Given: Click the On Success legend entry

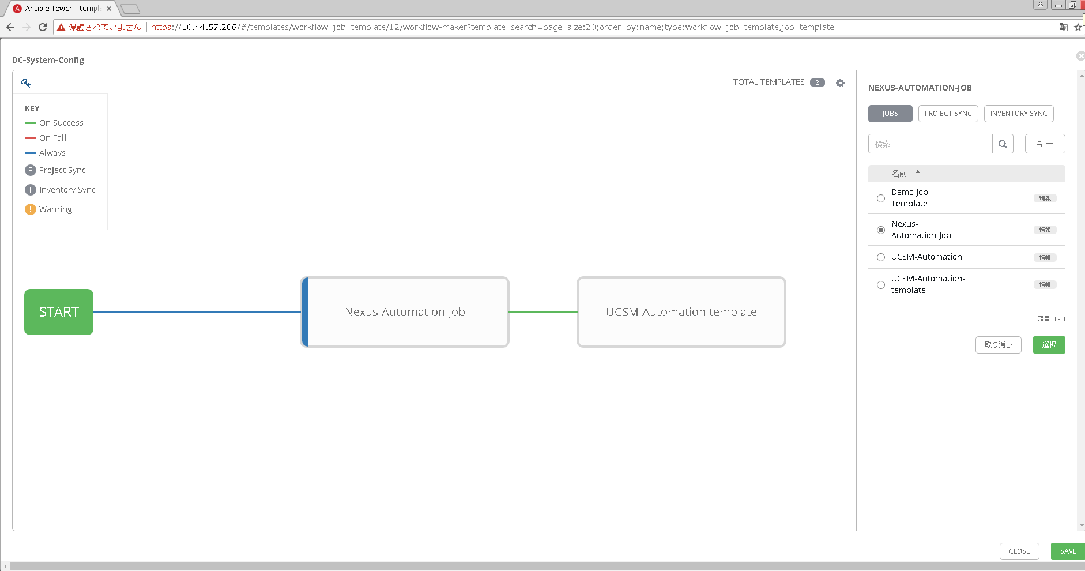Looking at the screenshot, I should pos(54,123).
